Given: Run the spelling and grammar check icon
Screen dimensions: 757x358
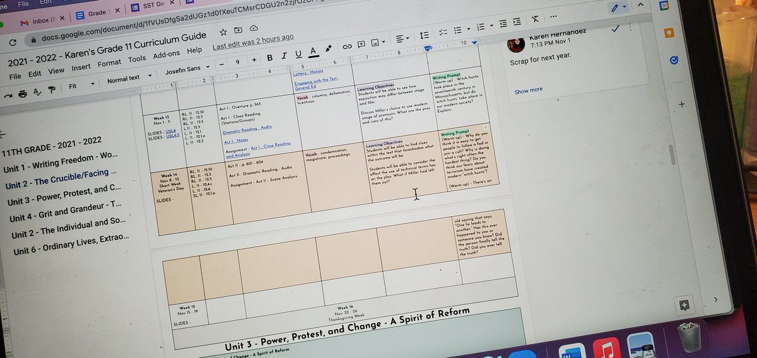Looking at the screenshot, I should (37, 91).
